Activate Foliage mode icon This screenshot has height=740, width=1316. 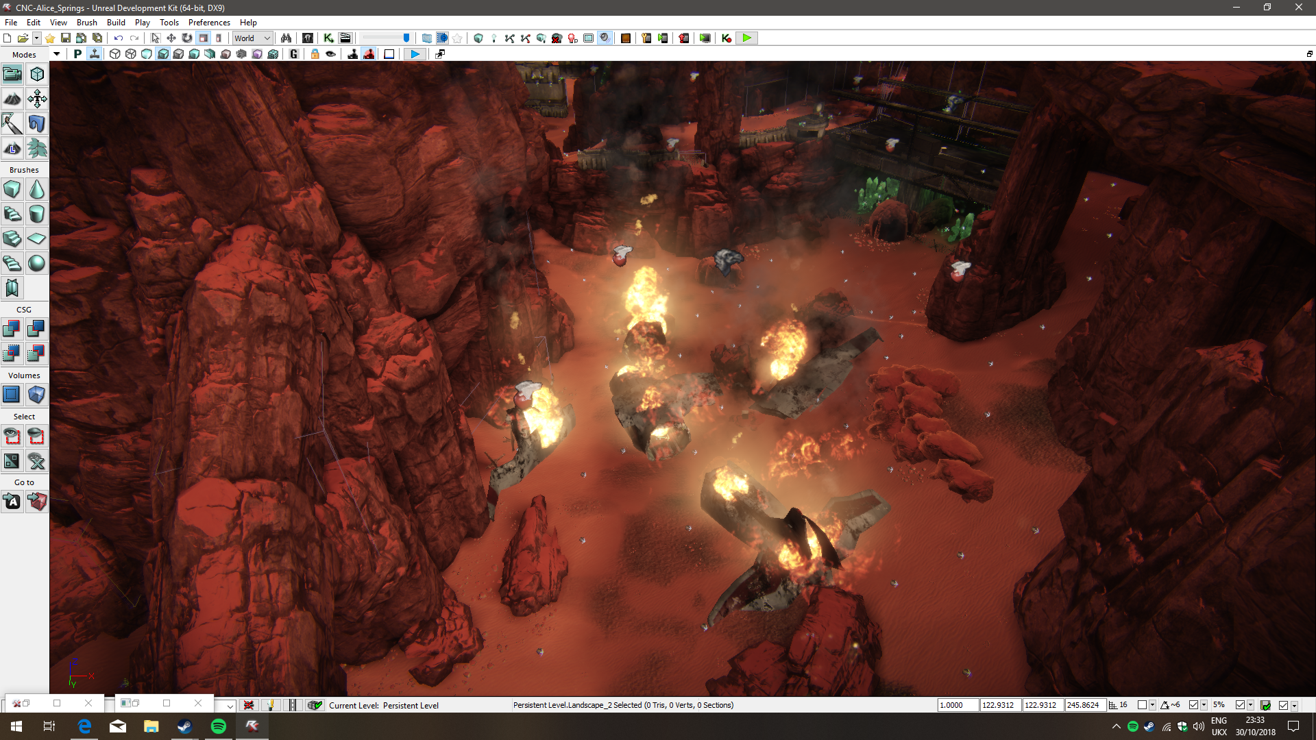37,148
